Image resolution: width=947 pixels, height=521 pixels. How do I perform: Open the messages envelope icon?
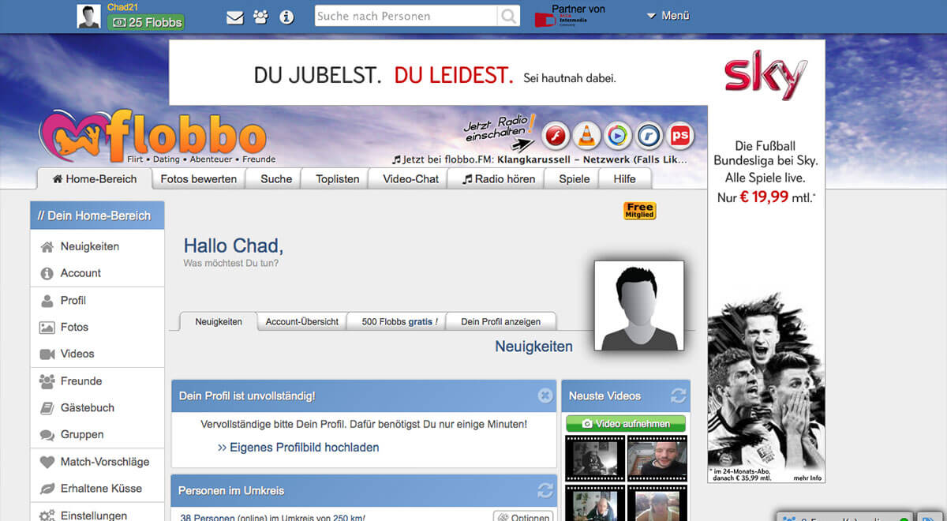tap(234, 17)
